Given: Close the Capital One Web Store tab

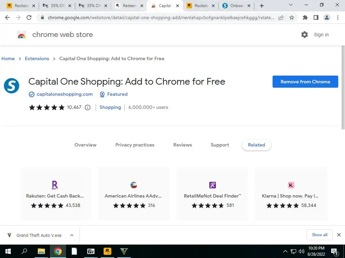Looking at the screenshot, I should click(x=178, y=6).
